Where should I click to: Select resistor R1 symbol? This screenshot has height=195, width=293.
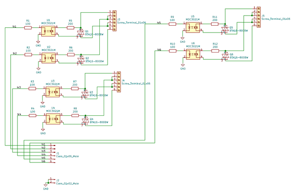coord(28,28)
